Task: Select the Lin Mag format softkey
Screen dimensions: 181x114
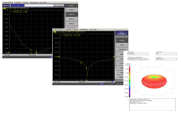Action: pos(120,63)
